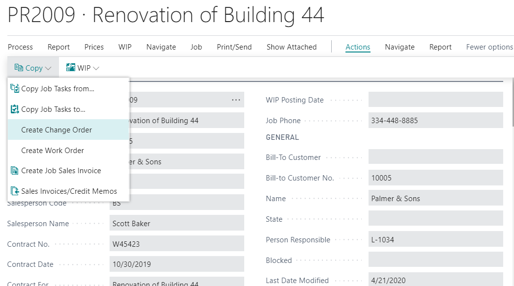This screenshot has height=286, width=514.
Task: Click the WIP group icon in toolbar
Action: (71, 68)
